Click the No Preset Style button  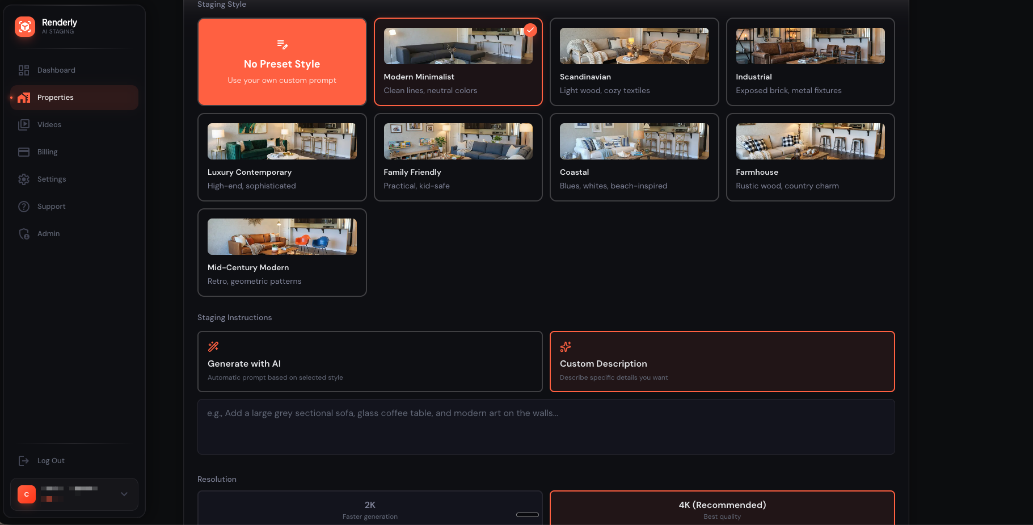tap(282, 62)
